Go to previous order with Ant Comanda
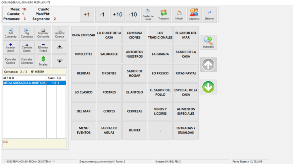 (11, 33)
